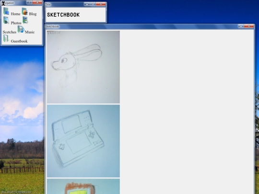Screen dimensions: 259x194
Task: Close the Sketchbook window
Action: pyautogui.click(x=249, y=26)
